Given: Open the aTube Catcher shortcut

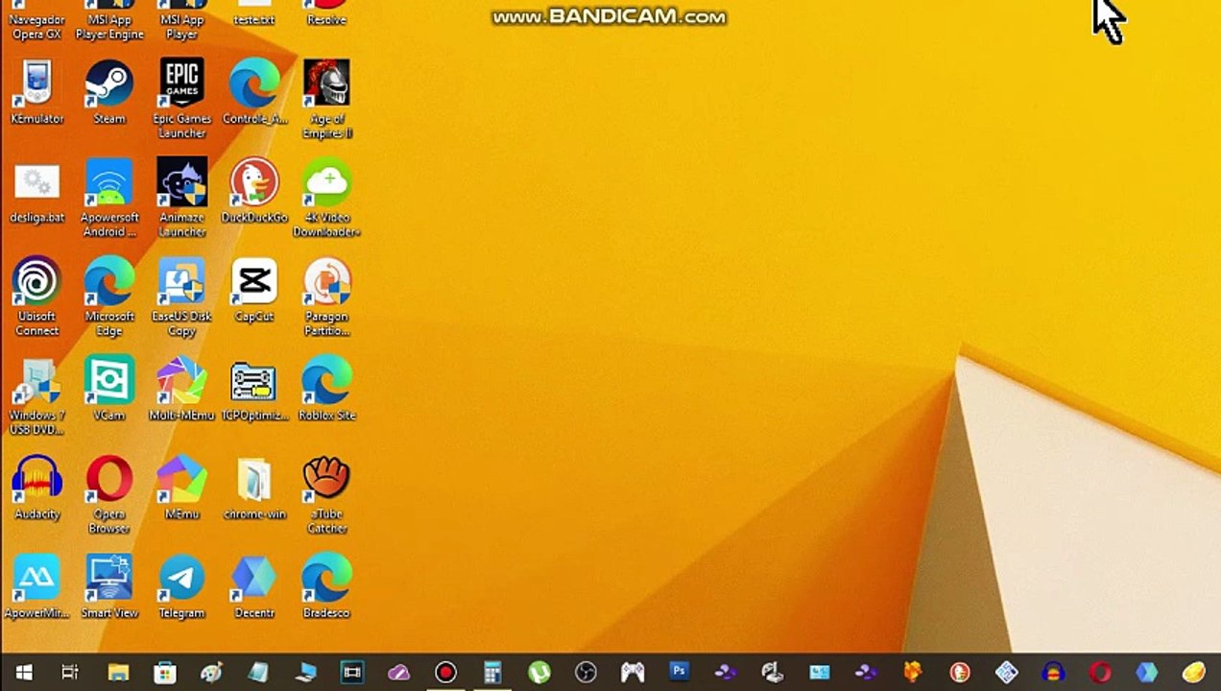Looking at the screenshot, I should click(x=326, y=495).
